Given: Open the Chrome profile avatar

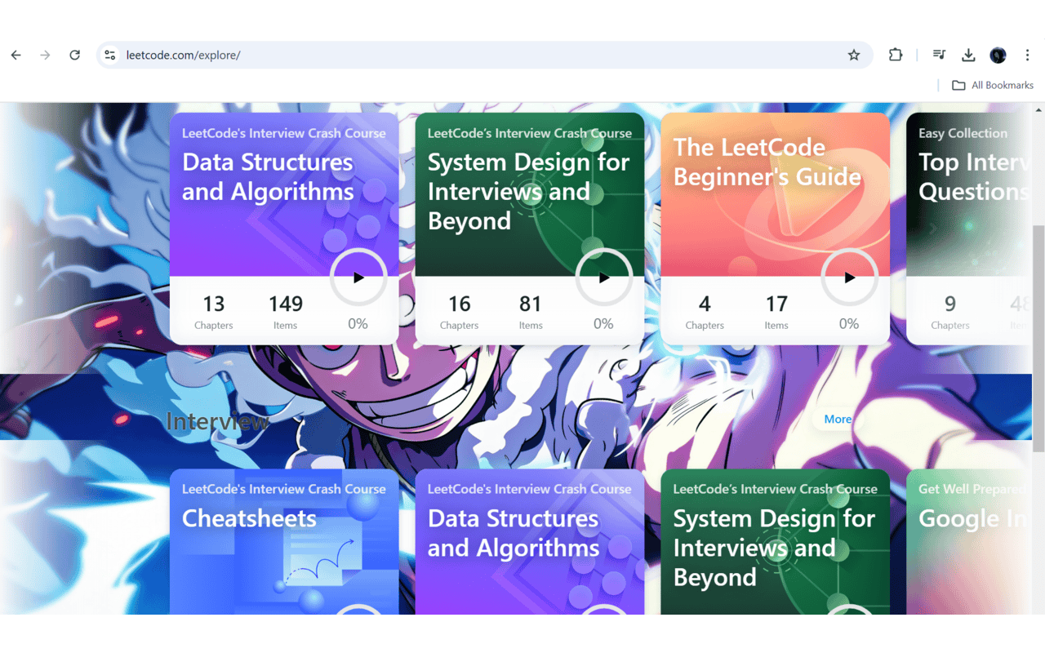Looking at the screenshot, I should [998, 55].
